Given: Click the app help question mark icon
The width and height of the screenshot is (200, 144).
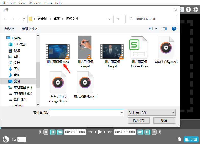Looking at the screenshot, I should [188, 9].
